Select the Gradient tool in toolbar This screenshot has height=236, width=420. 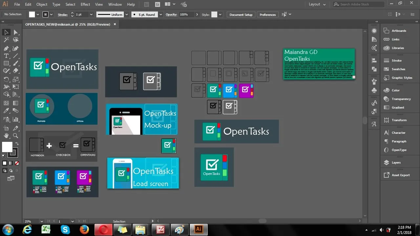tap(15, 103)
